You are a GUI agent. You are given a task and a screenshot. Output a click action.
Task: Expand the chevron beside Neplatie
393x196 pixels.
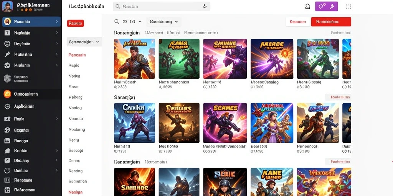pos(57,33)
